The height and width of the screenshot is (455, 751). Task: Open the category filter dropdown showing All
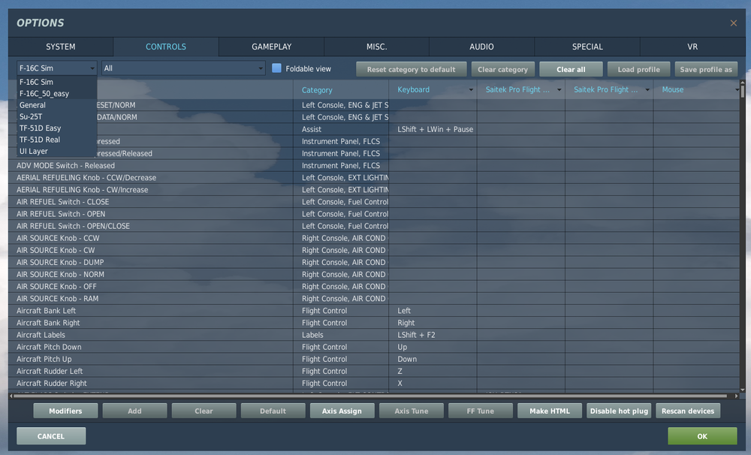tap(183, 68)
